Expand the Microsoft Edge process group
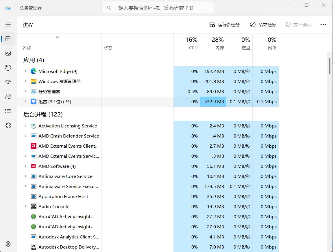Screen dimensions: 333x252 (25, 71)
